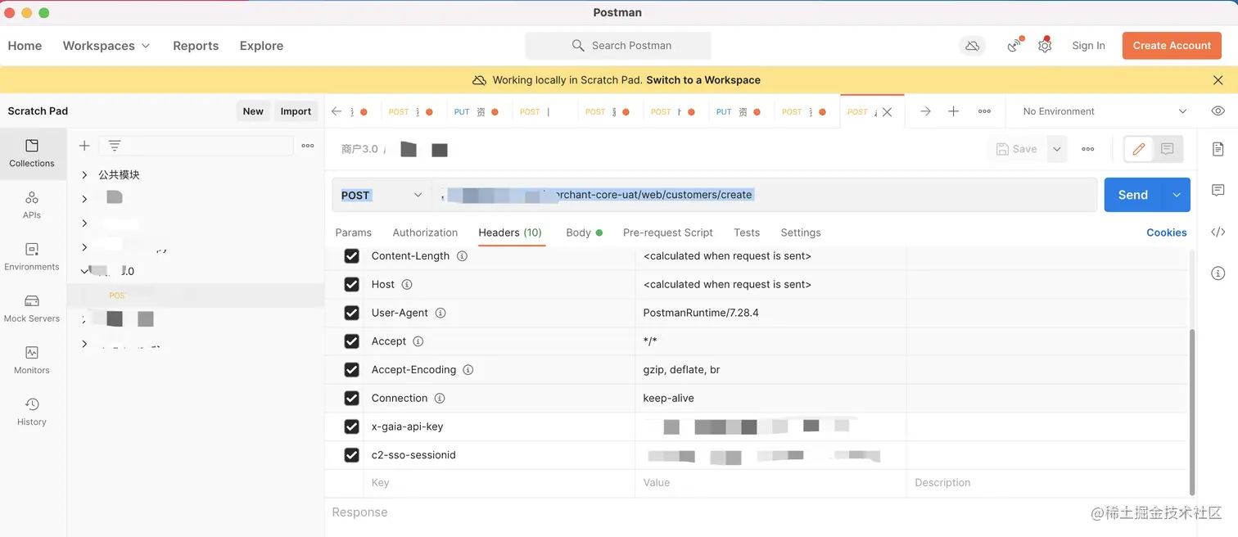The width and height of the screenshot is (1238, 537).
Task: Close the scratch pad banner
Action: (x=1218, y=80)
